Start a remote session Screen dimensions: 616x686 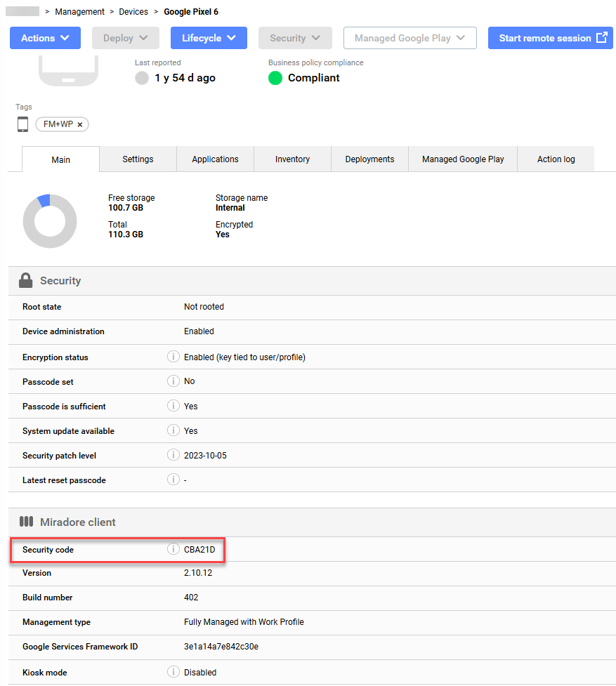(x=550, y=38)
